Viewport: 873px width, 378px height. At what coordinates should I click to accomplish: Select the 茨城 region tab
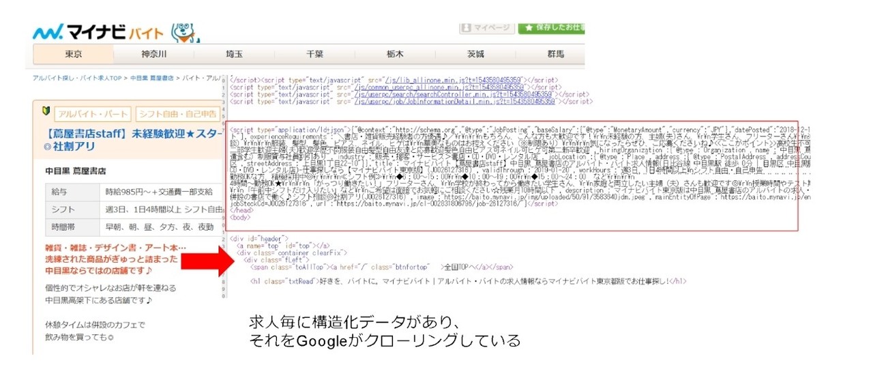475,54
